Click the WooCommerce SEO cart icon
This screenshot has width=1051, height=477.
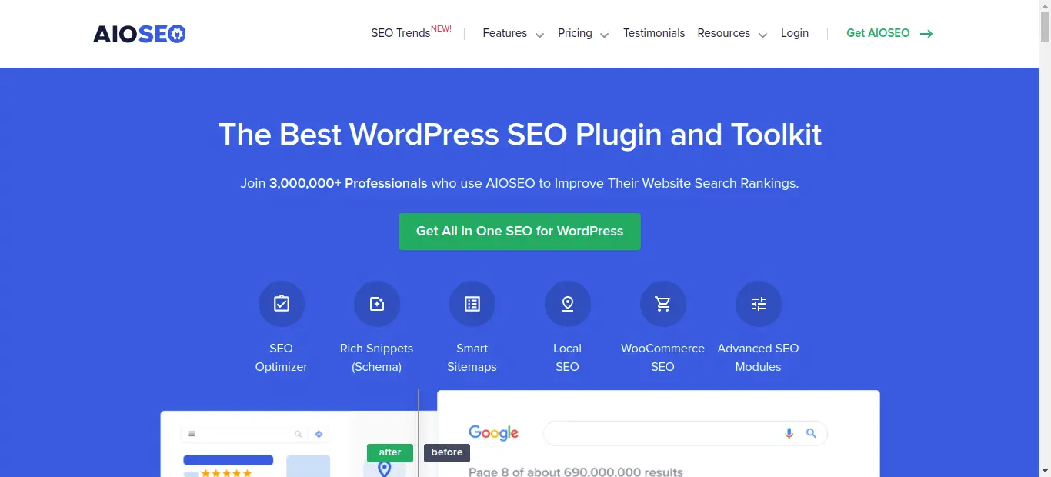click(663, 304)
